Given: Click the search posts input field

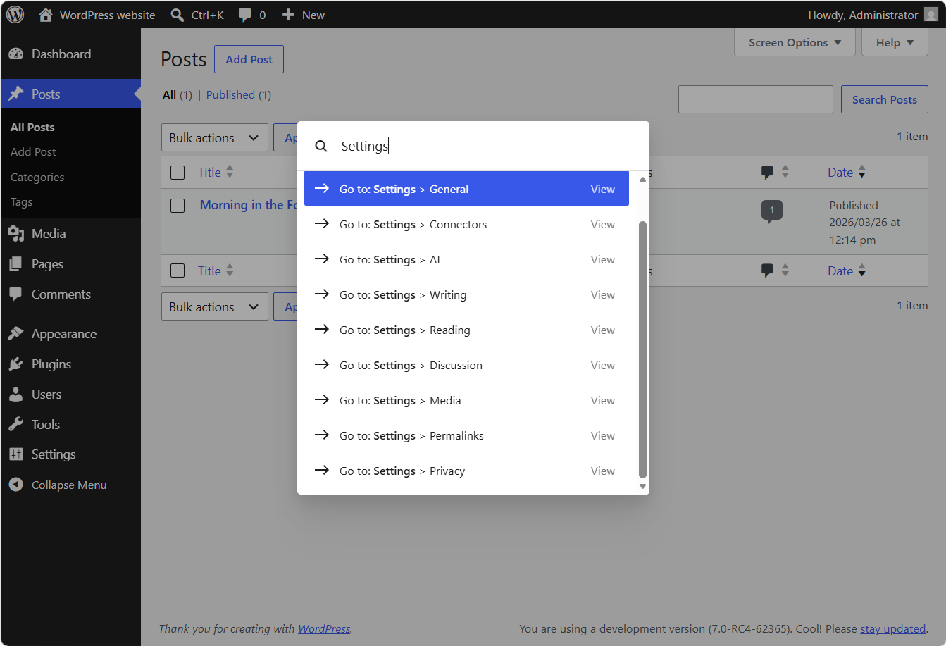Looking at the screenshot, I should pyautogui.click(x=756, y=99).
